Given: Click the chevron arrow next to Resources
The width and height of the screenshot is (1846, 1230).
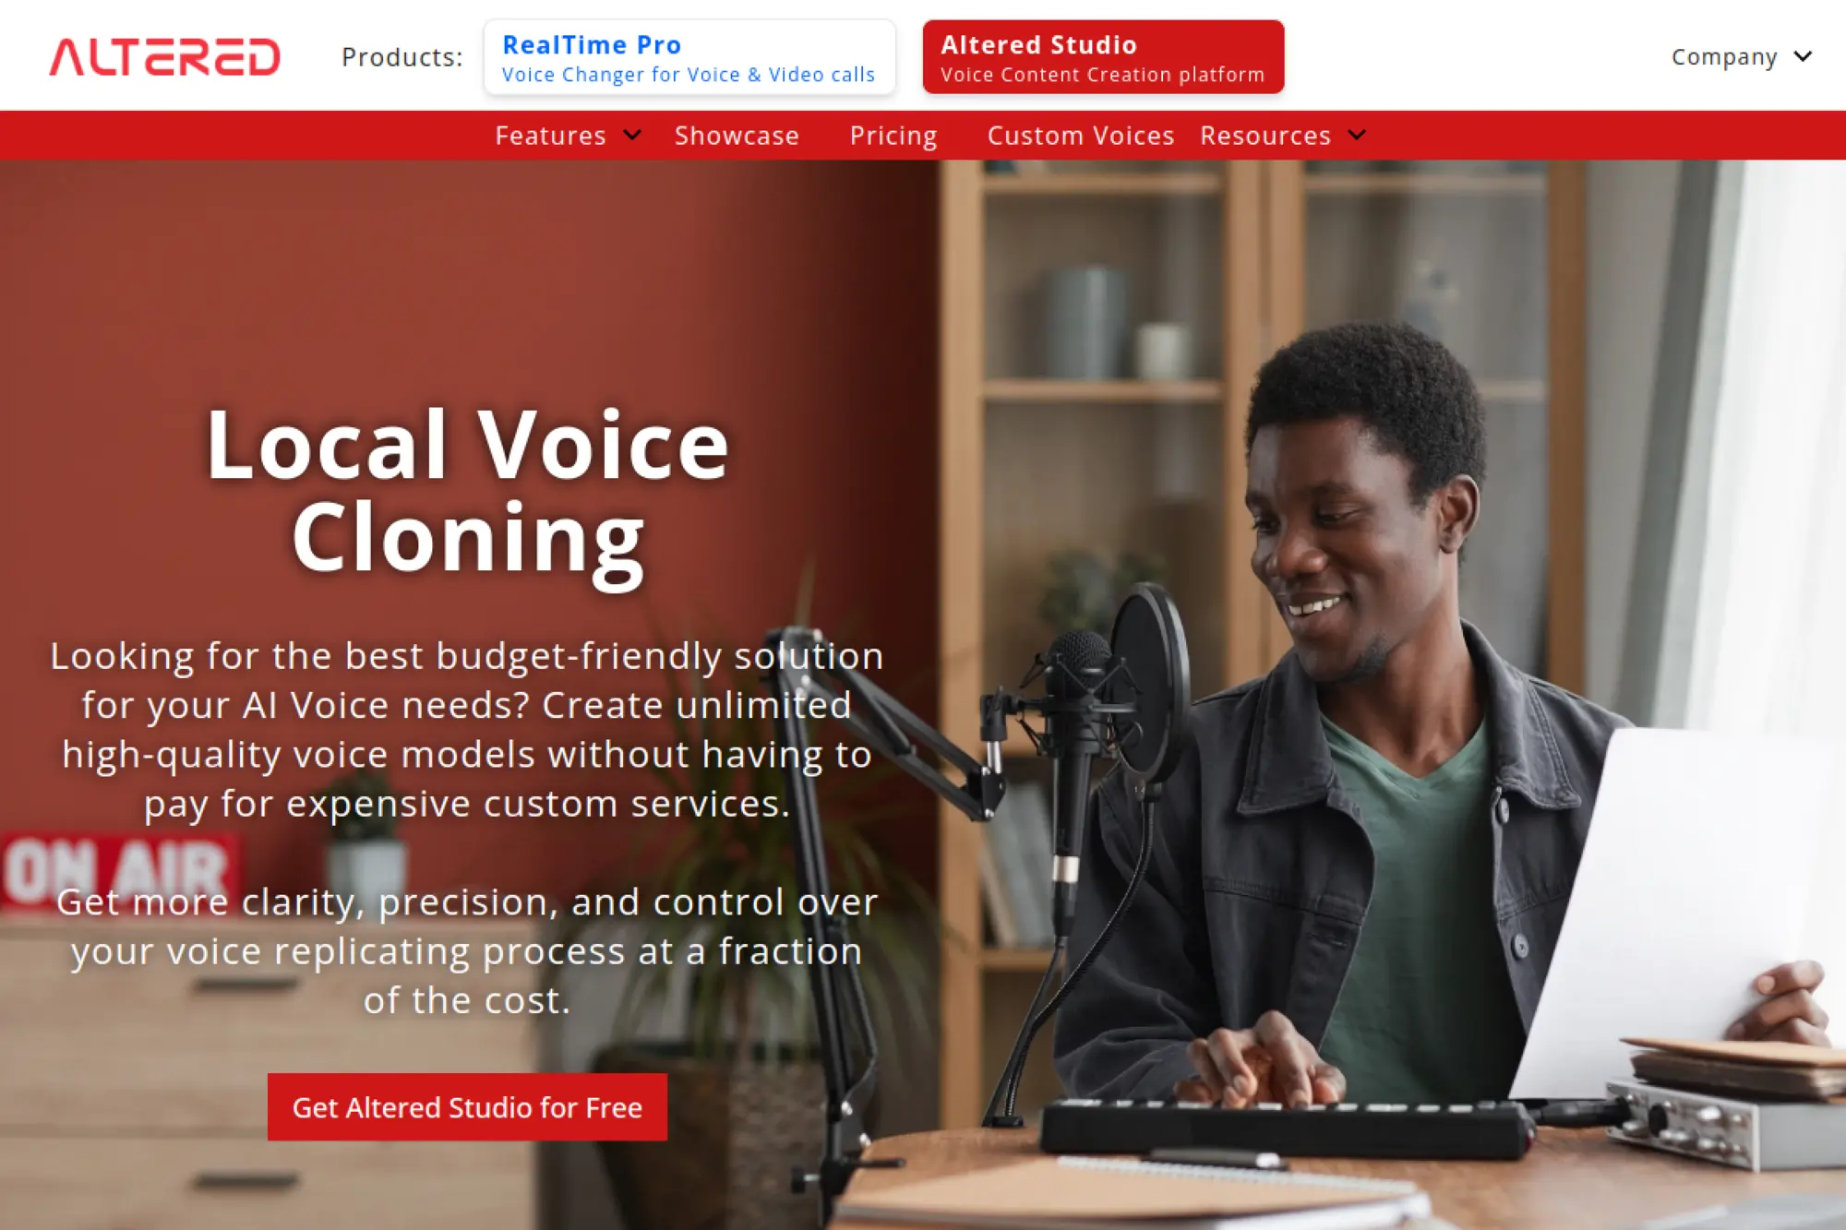Looking at the screenshot, I should point(1357,135).
